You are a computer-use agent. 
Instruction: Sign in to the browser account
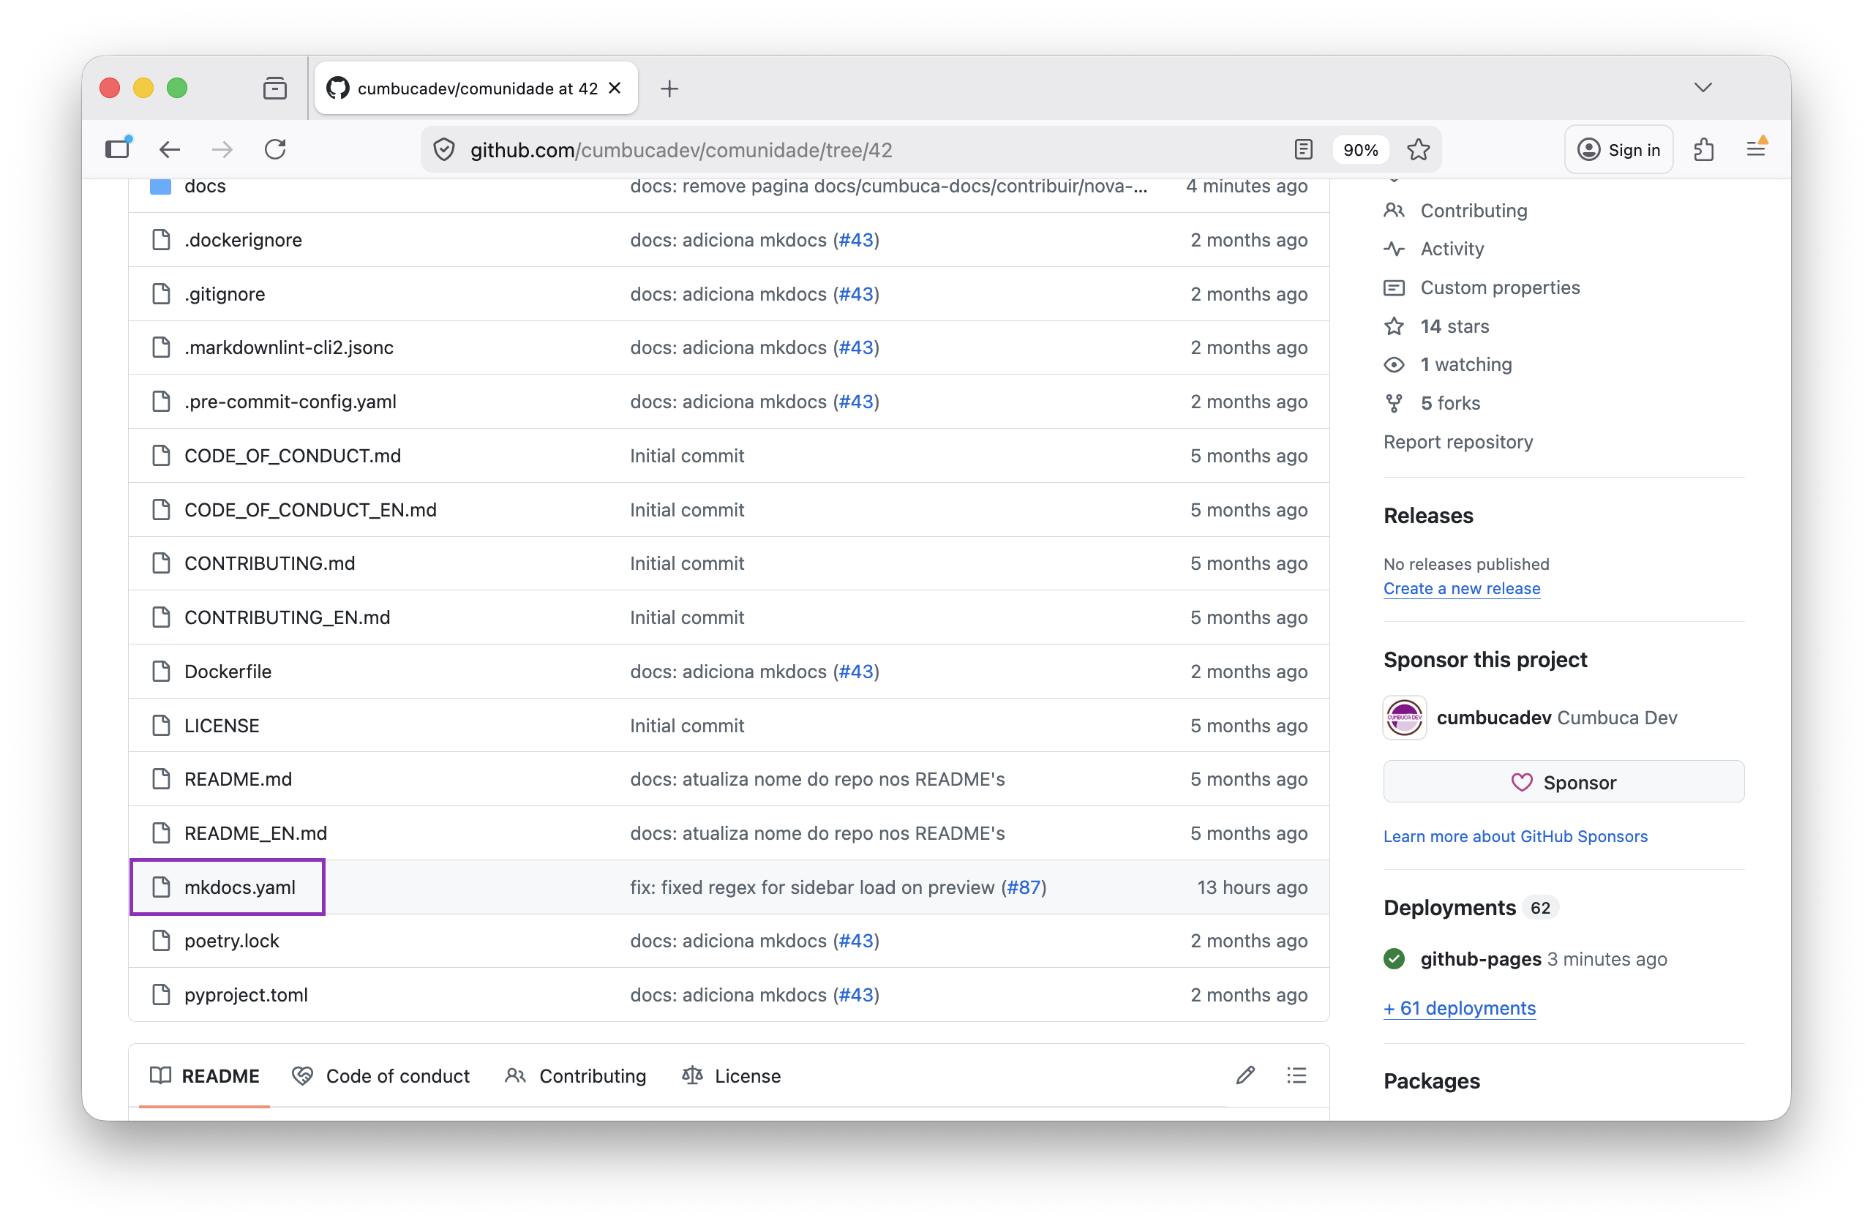click(1619, 149)
